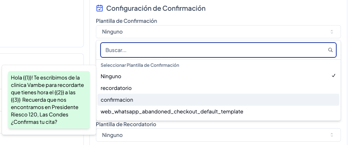Click the green message preview bubble
Image resolution: width=348 pixels, height=145 pixels.
point(49,100)
